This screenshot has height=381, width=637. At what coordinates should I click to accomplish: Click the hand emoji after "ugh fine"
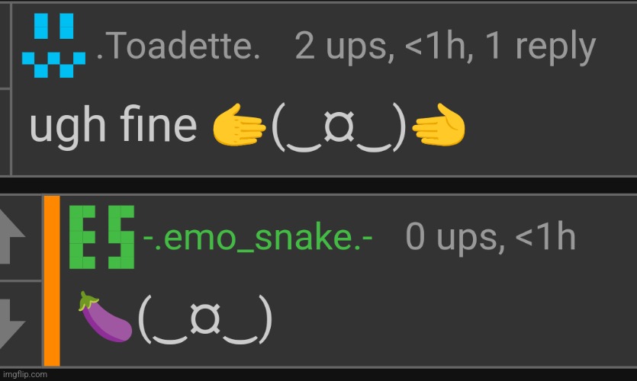240,126
